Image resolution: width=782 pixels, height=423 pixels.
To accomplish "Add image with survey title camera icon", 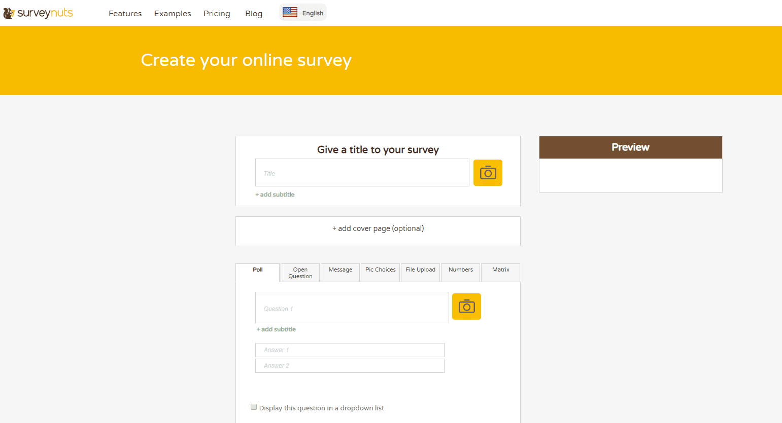I will [488, 173].
